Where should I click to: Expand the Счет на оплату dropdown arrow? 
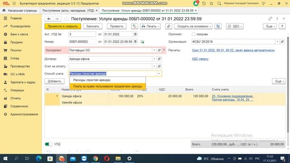[155, 66]
